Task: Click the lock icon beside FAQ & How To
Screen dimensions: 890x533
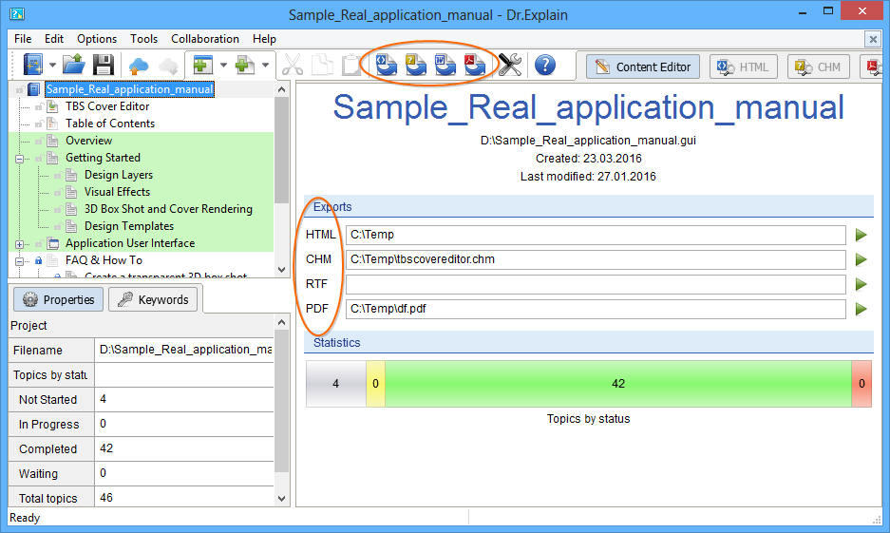Action: (39, 260)
